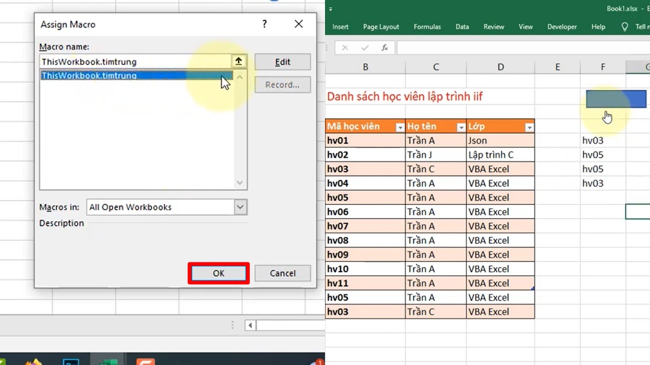
Task: Select cell hv10
Action: coord(366,269)
